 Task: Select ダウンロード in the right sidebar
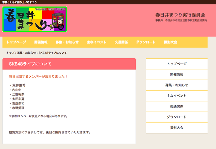click(177, 117)
